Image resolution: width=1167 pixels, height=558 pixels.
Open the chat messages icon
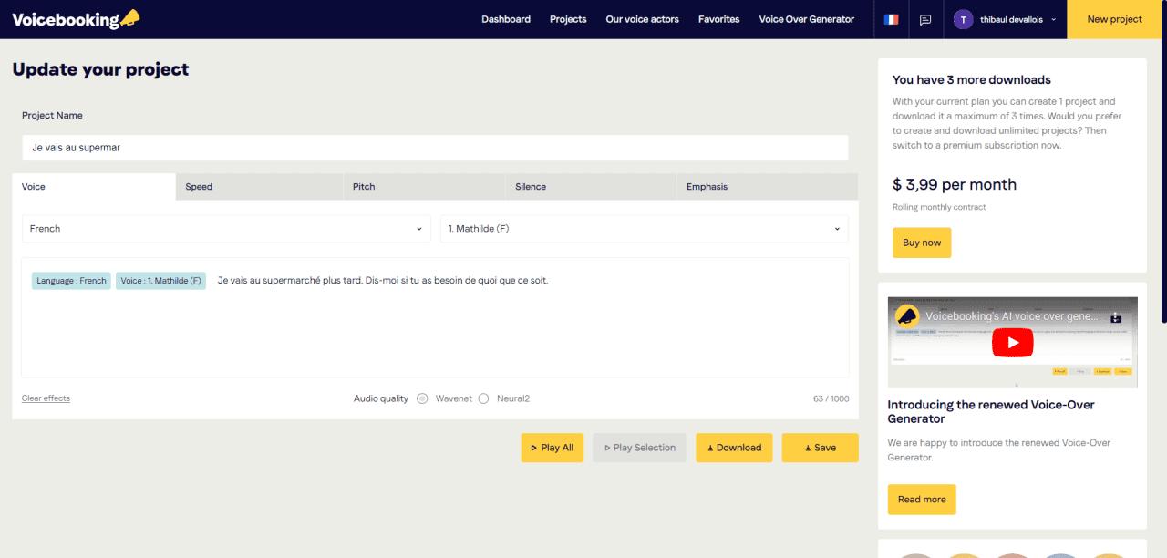[x=925, y=19]
